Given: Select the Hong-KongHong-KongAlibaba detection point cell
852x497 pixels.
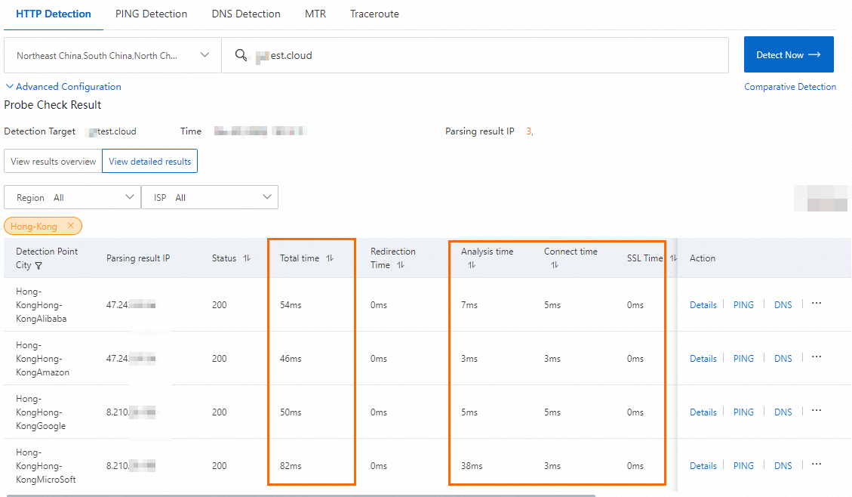Looking at the screenshot, I should (x=42, y=305).
